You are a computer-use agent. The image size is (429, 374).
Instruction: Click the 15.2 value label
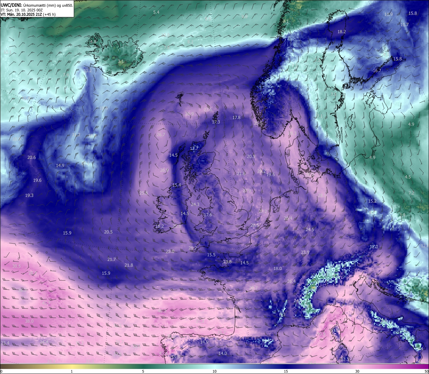(372, 201)
